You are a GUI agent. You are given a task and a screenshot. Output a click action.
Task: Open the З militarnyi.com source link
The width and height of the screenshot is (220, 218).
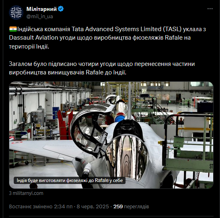tap(26, 193)
